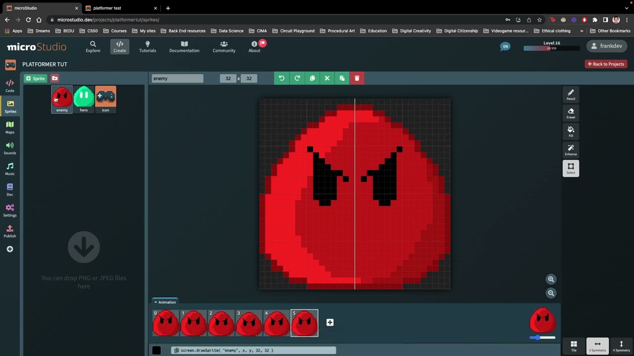Switch to platformer test browser tab
The width and height of the screenshot is (634, 356).
(x=120, y=8)
